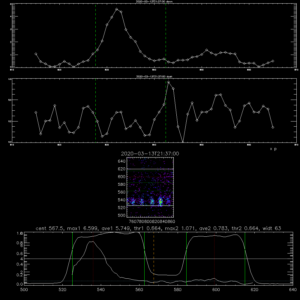Click the lower white horizontal line in heatmap
The height and width of the screenshot is (300, 300).
click(x=150, y=205)
